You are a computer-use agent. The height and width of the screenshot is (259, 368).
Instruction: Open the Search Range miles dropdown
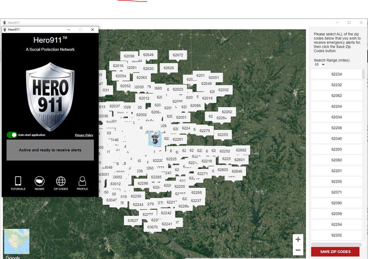point(319,65)
